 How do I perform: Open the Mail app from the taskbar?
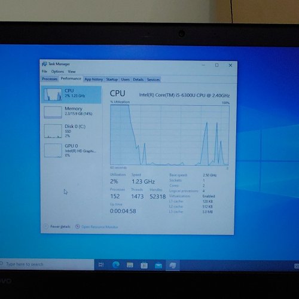point(158,266)
